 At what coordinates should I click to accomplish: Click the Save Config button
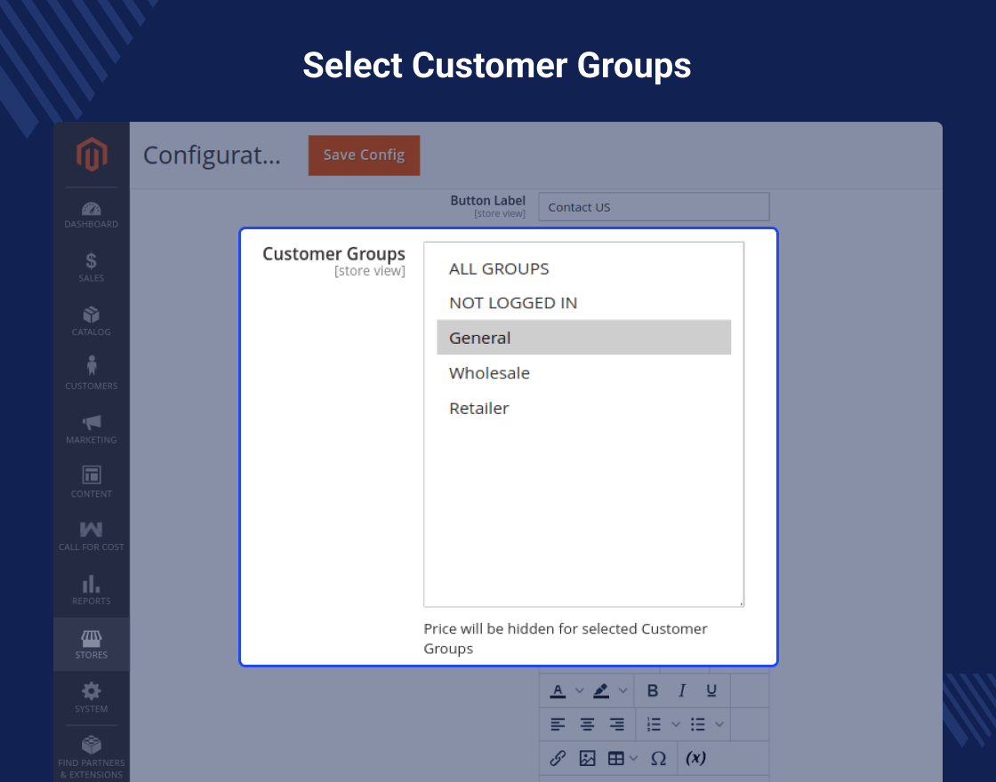click(x=364, y=156)
